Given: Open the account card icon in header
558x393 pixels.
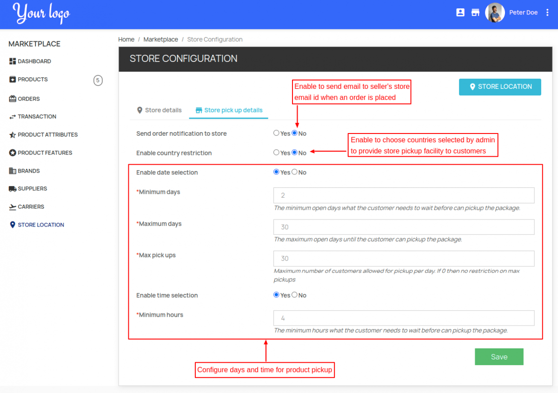Looking at the screenshot, I should 460,13.
